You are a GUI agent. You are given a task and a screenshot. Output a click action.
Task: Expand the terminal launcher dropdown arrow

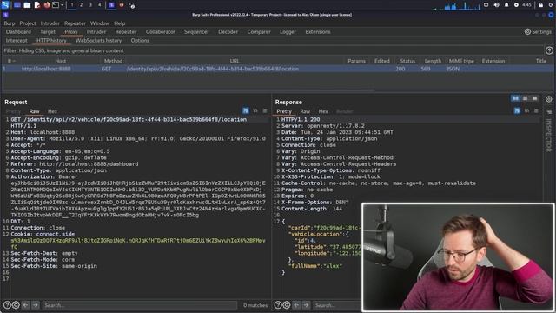tap(62, 5)
